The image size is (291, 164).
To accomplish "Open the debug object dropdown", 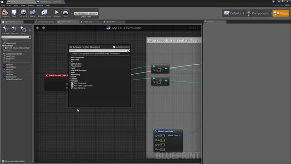I will 86,14.
